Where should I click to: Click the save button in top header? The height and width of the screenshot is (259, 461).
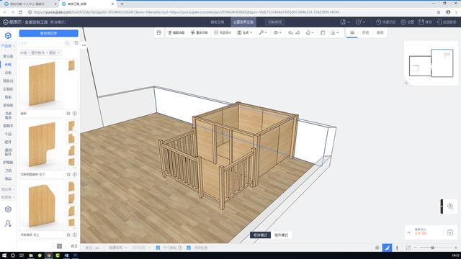pos(425,22)
